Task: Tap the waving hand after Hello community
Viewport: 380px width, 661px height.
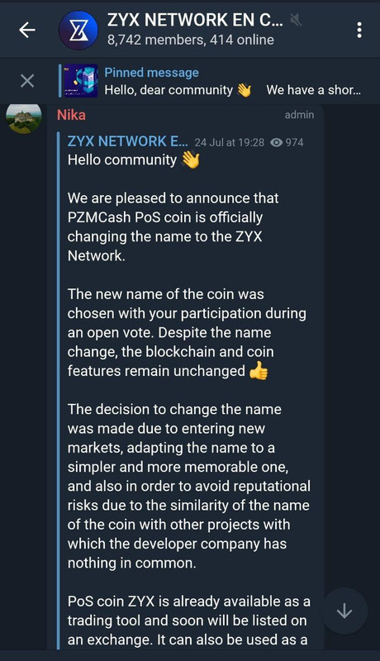Action: coord(191,159)
